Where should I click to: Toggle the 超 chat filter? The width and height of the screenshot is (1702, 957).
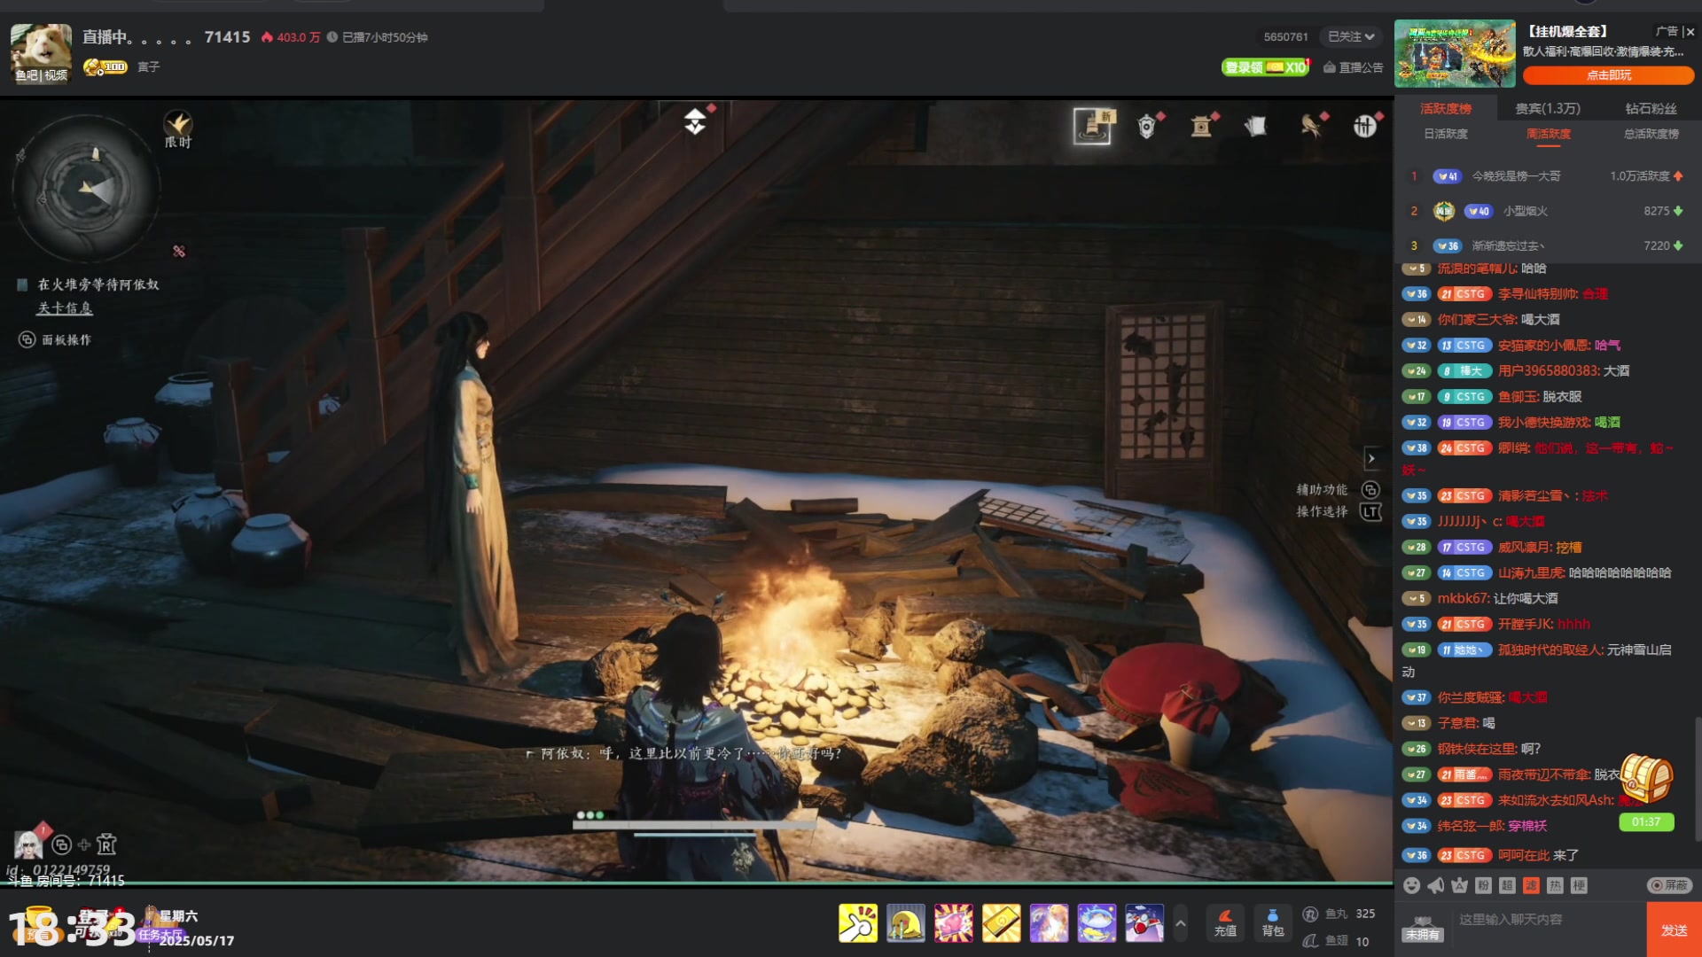pyautogui.click(x=1507, y=885)
